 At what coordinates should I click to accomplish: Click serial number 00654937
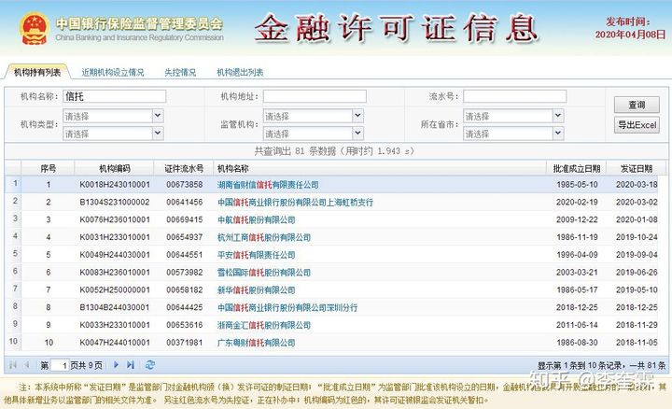[x=184, y=237]
